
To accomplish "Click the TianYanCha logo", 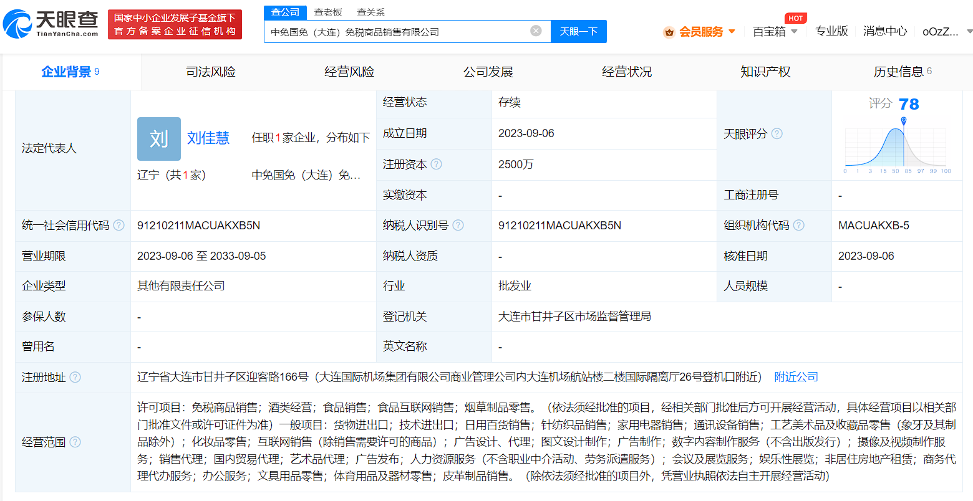I will [51, 24].
